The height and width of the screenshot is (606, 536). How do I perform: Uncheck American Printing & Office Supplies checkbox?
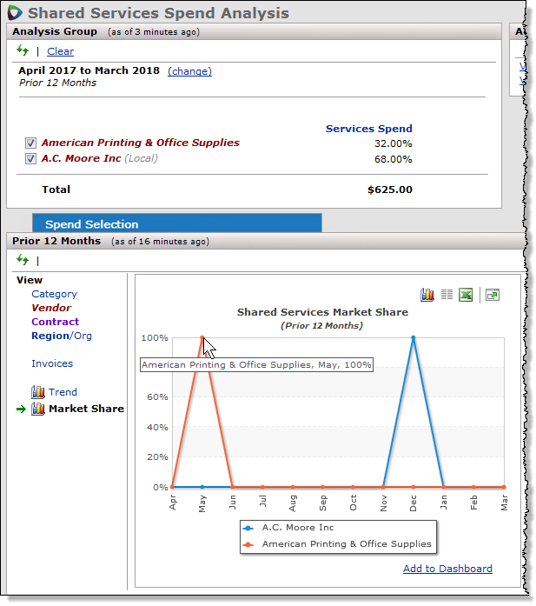(30, 143)
